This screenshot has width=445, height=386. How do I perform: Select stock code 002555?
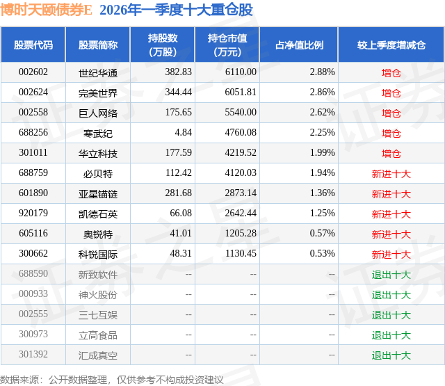point(33,314)
